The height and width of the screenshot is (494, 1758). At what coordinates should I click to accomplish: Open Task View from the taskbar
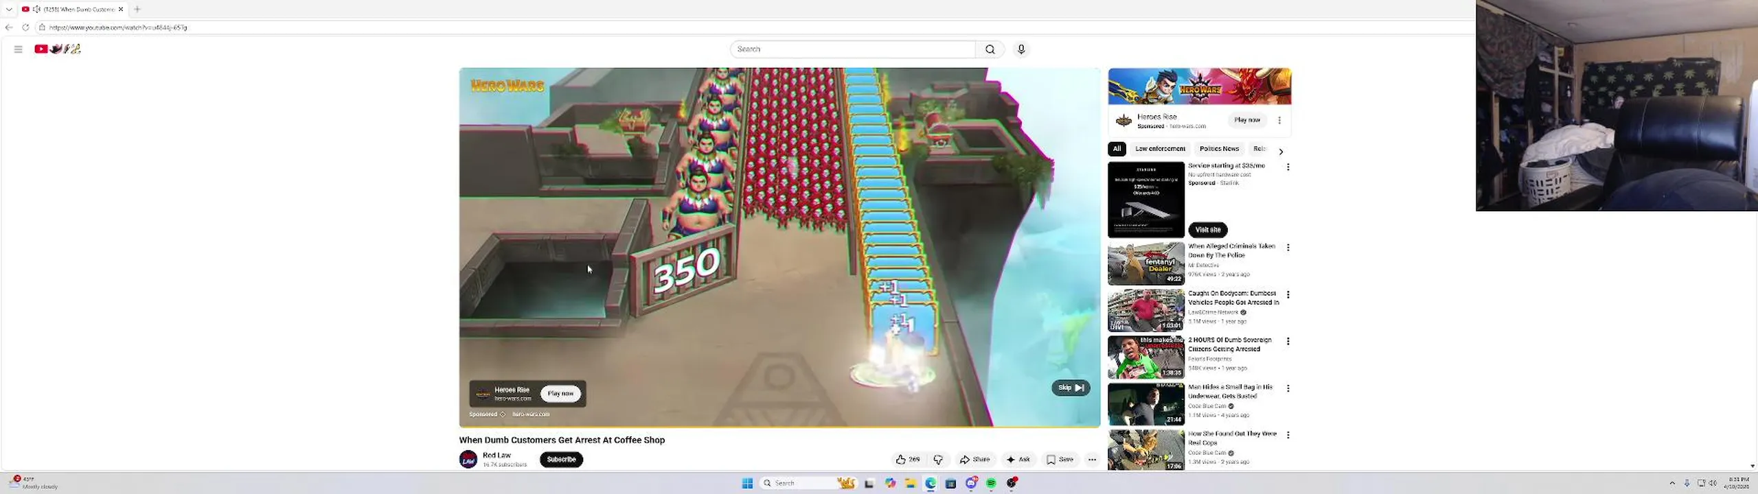tap(869, 484)
